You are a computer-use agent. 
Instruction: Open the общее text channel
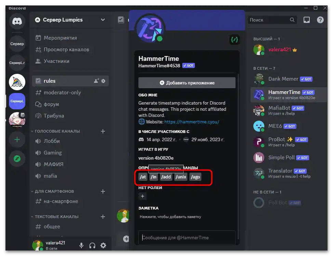pos(70,227)
